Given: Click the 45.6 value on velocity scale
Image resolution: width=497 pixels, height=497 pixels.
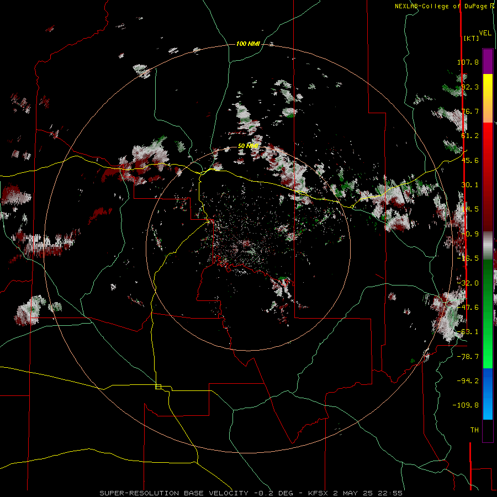Looking at the screenshot, I should (x=470, y=160).
